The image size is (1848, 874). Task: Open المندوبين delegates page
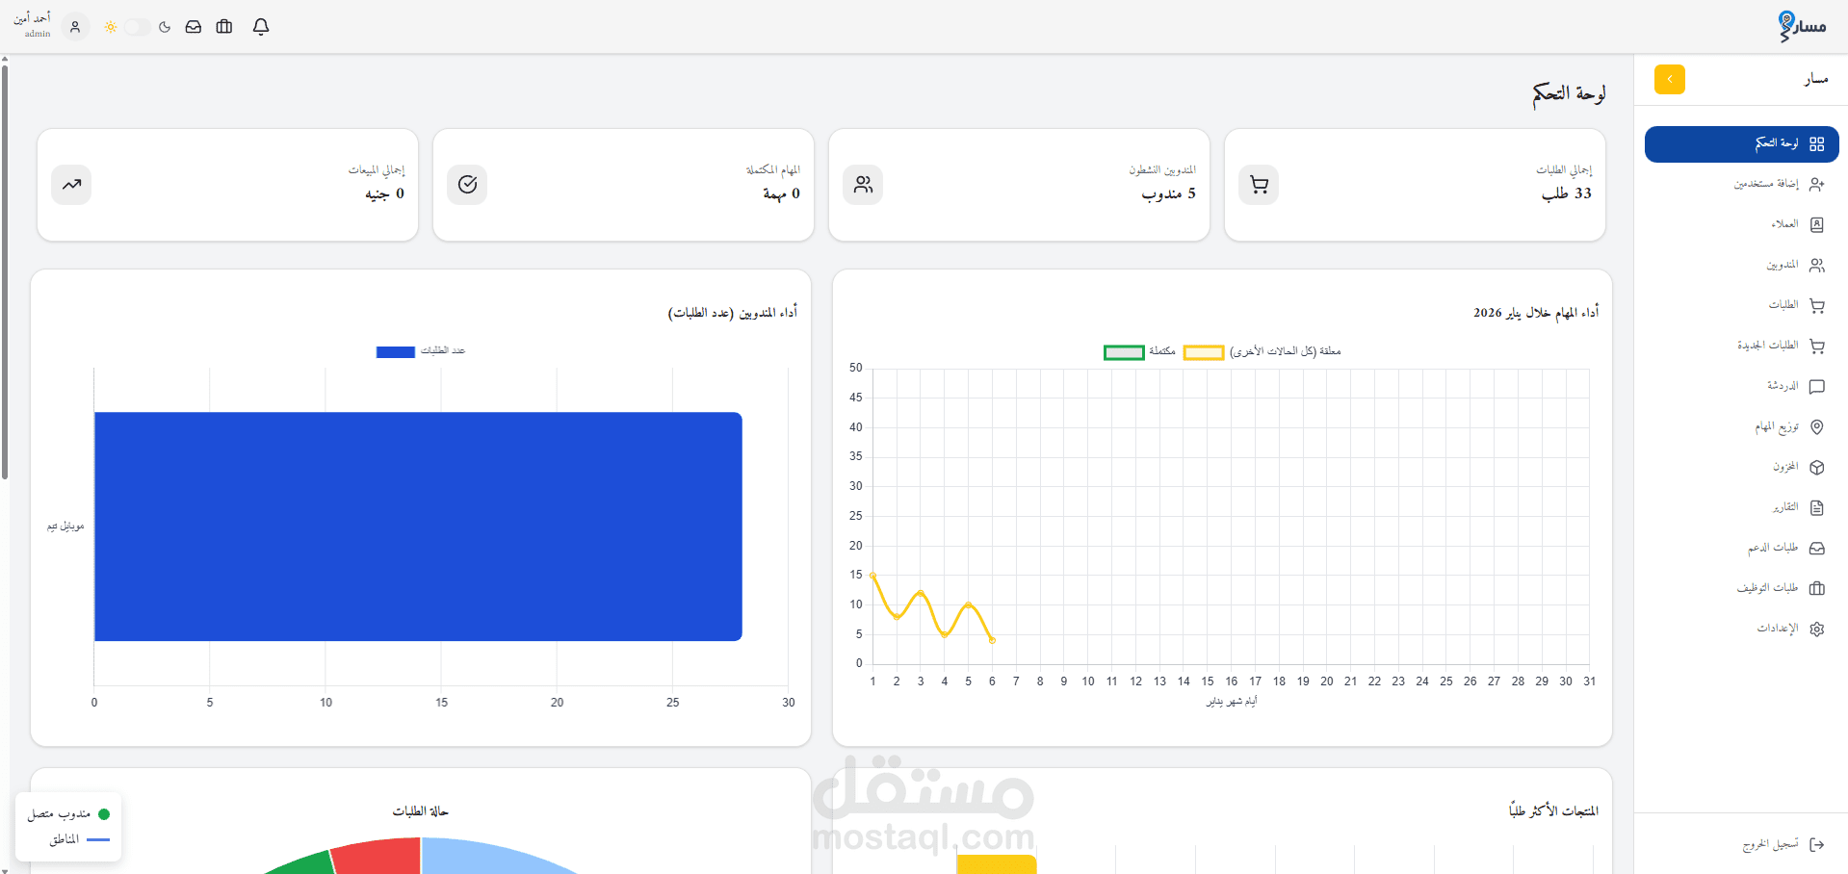pos(1741,265)
